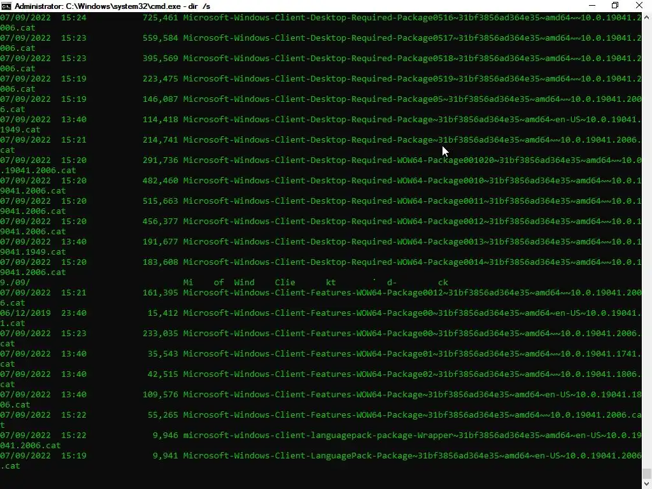Click the Required-Package0516 file name

(412, 18)
